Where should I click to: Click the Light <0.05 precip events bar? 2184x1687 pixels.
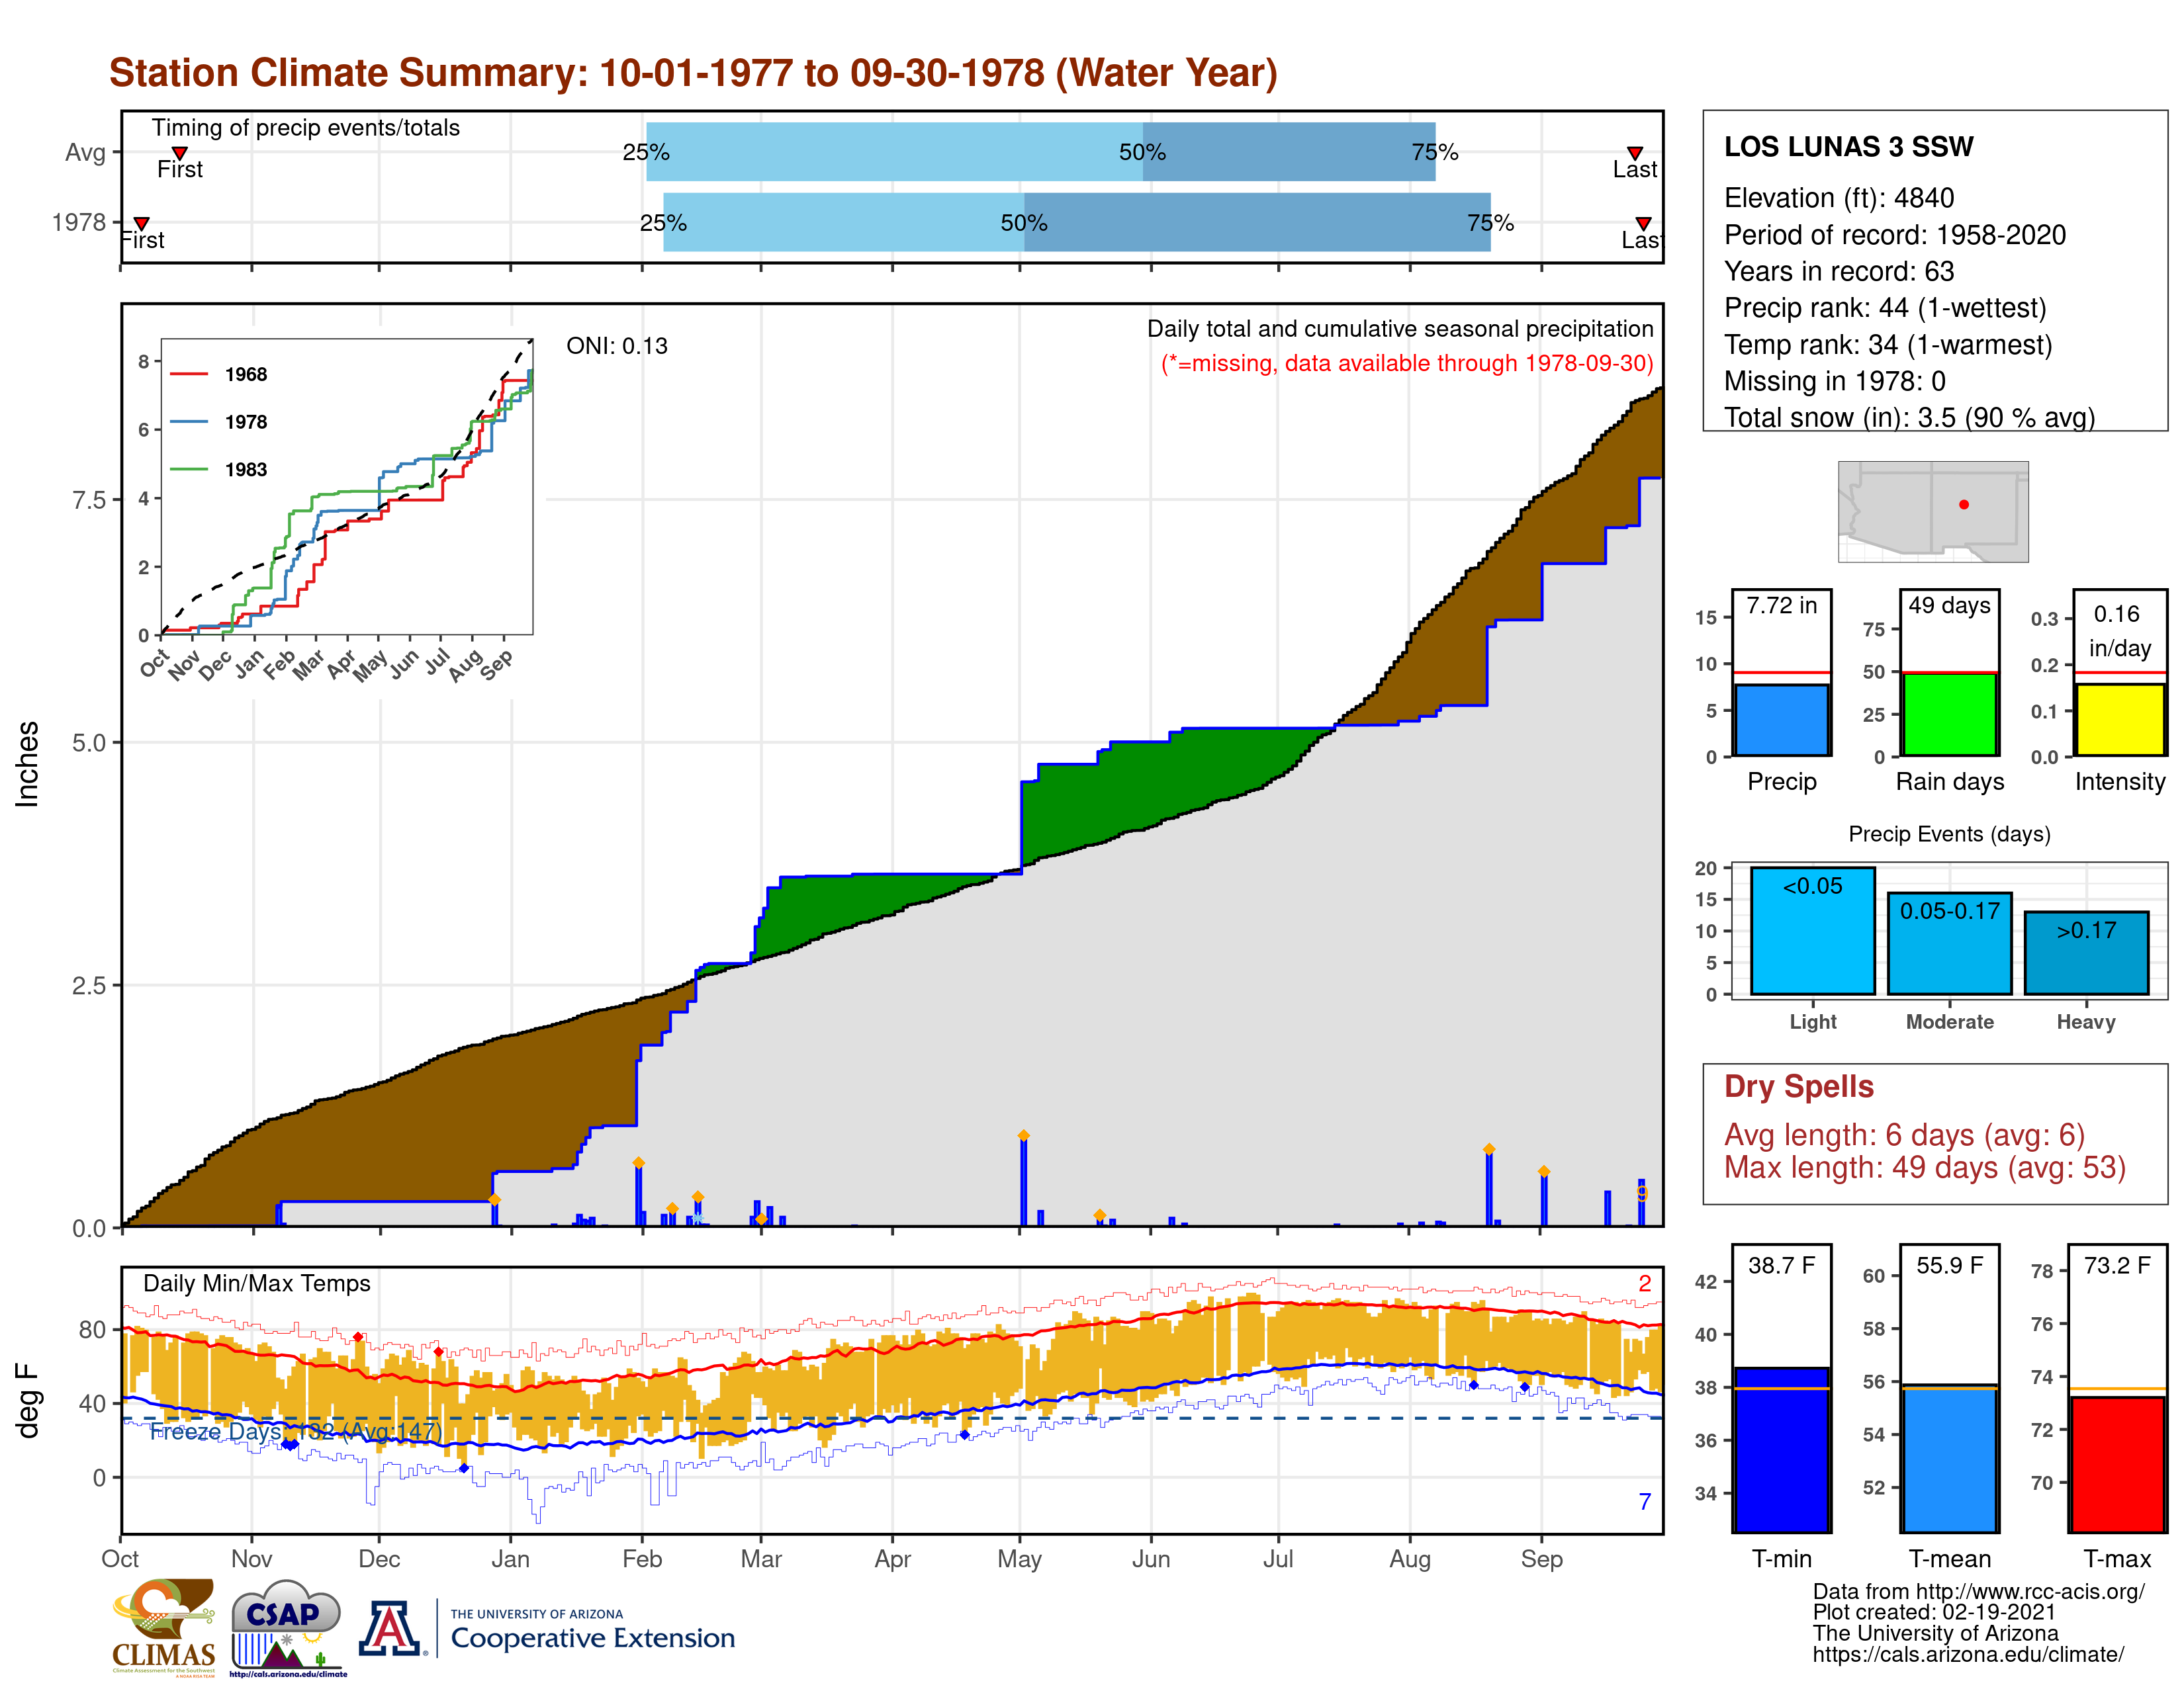[1812, 930]
